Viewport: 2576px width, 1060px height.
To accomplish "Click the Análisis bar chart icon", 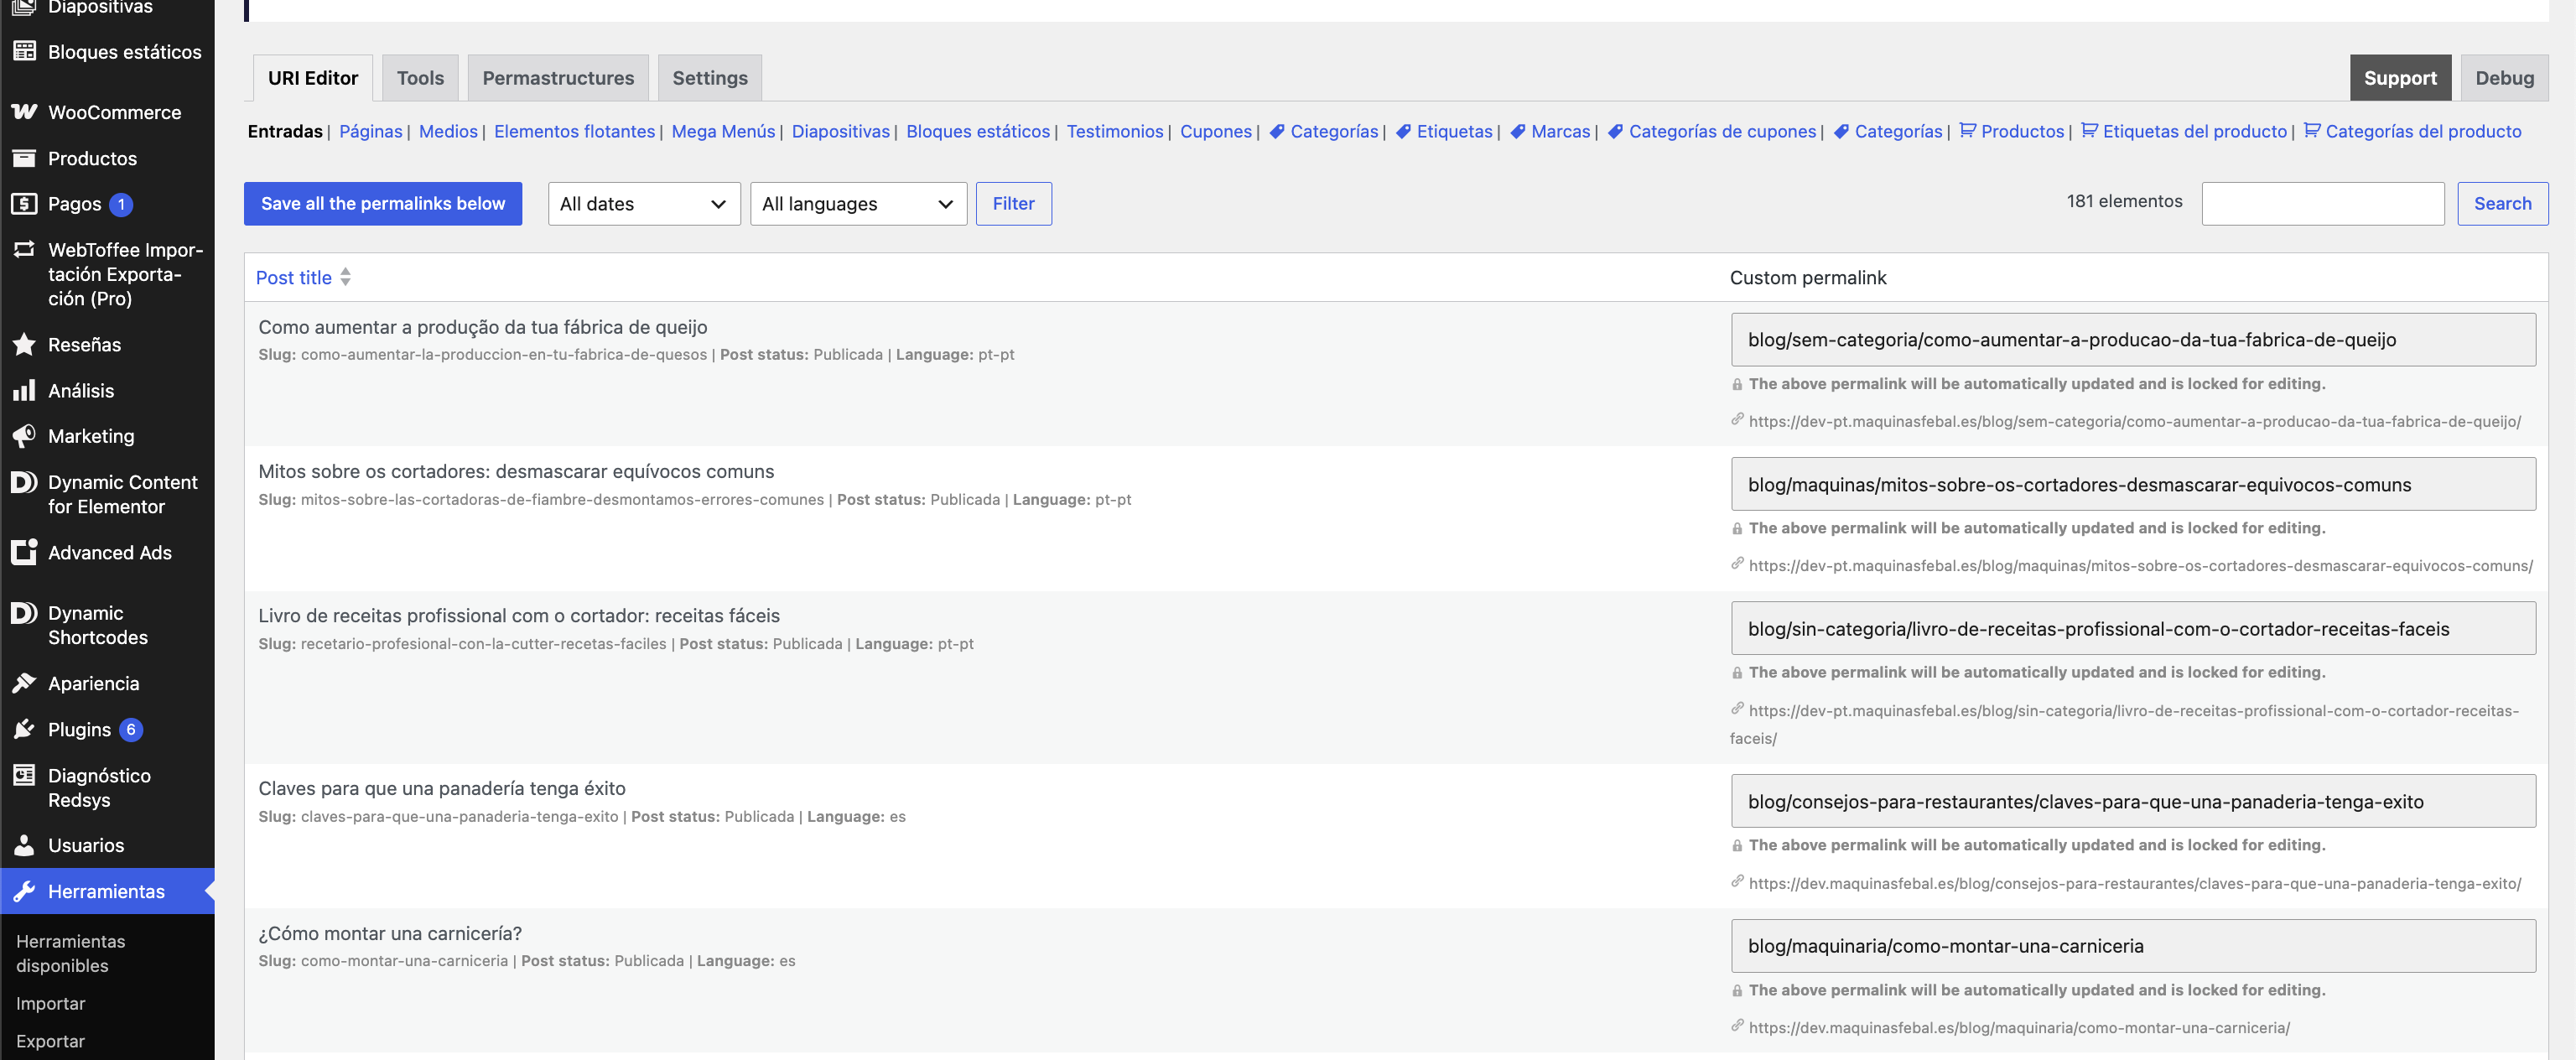I will click(x=24, y=391).
